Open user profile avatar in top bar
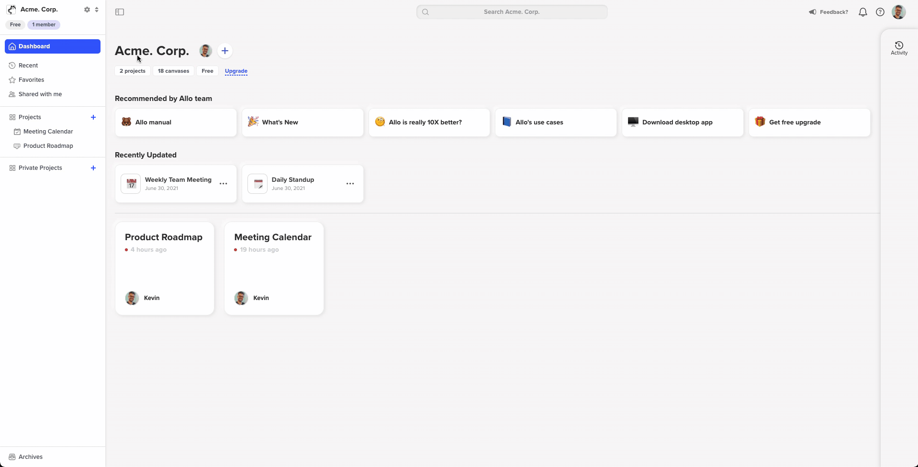 click(x=898, y=12)
